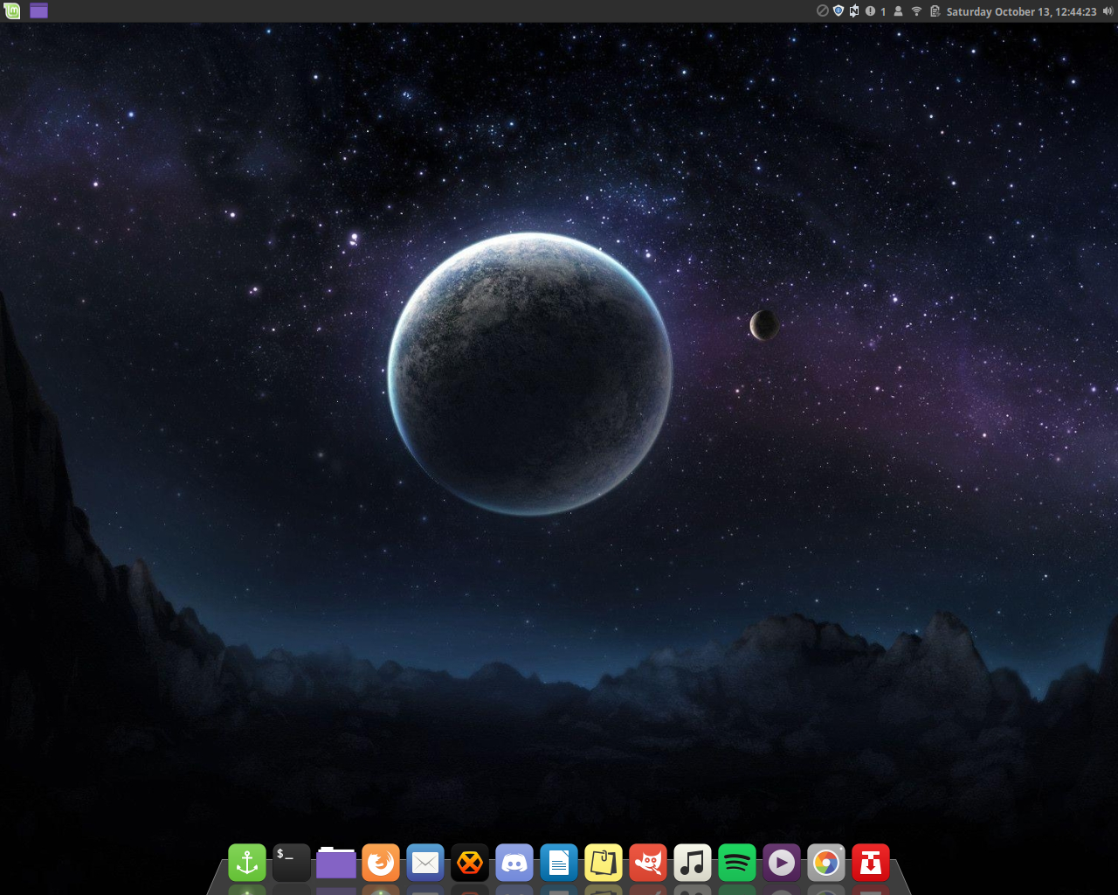Open the music note player app
The height and width of the screenshot is (895, 1118).
pos(693,863)
